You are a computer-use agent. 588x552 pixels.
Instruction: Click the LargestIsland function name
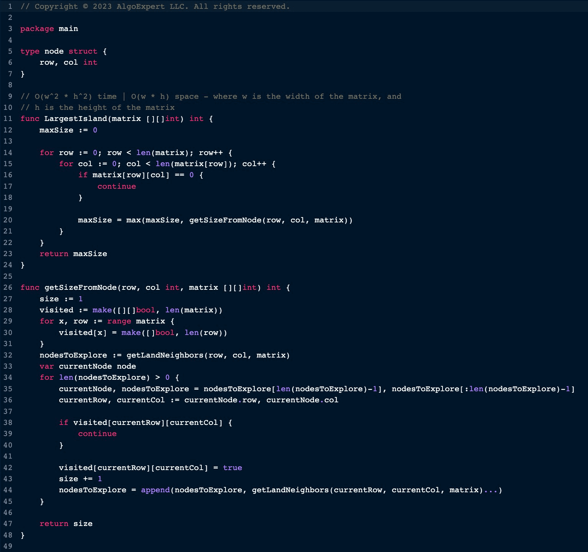(75, 119)
